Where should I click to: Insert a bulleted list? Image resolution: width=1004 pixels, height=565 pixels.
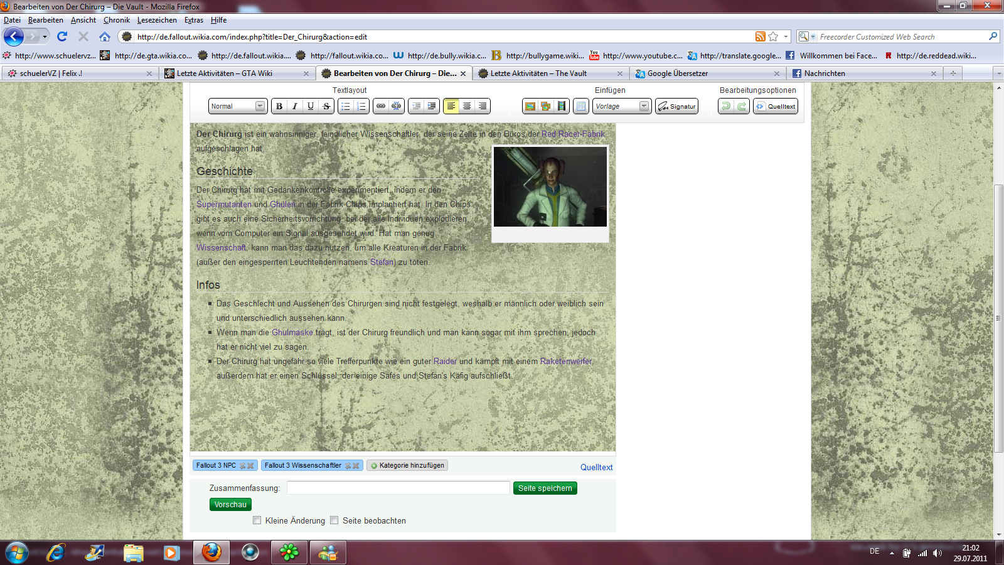[346, 106]
